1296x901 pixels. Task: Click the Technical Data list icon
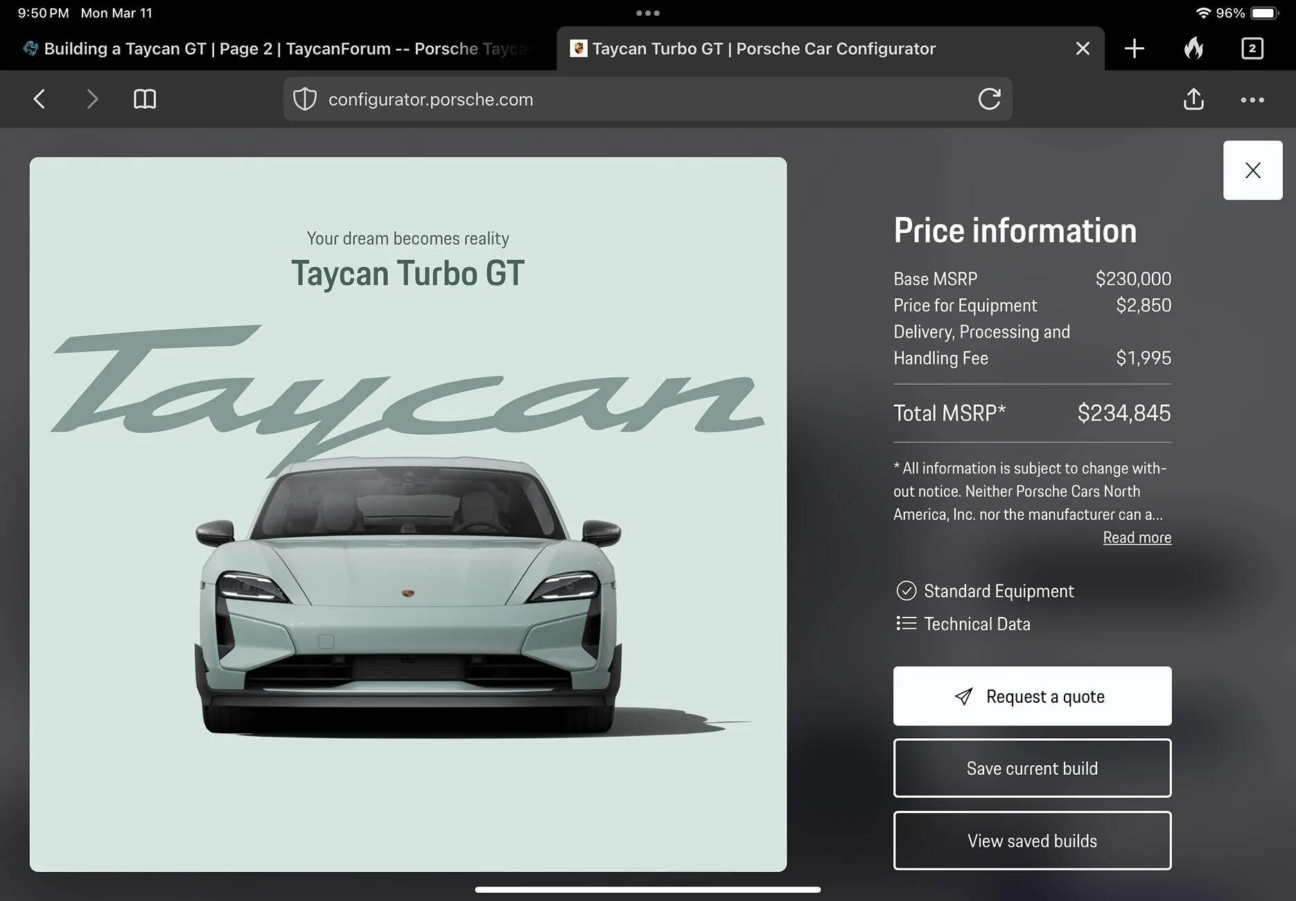906,623
